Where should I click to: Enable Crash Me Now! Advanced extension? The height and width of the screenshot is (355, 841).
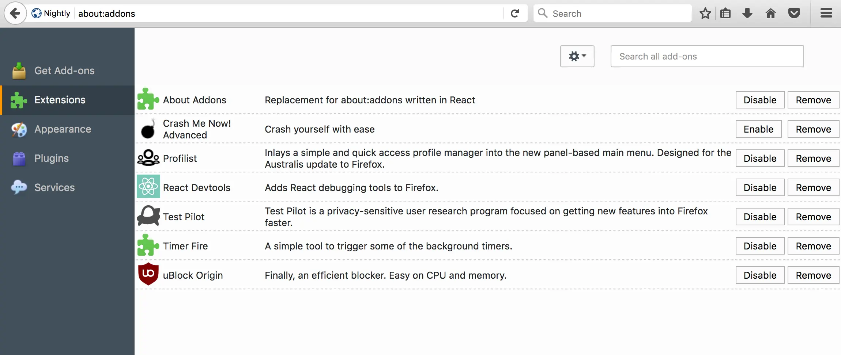click(758, 129)
